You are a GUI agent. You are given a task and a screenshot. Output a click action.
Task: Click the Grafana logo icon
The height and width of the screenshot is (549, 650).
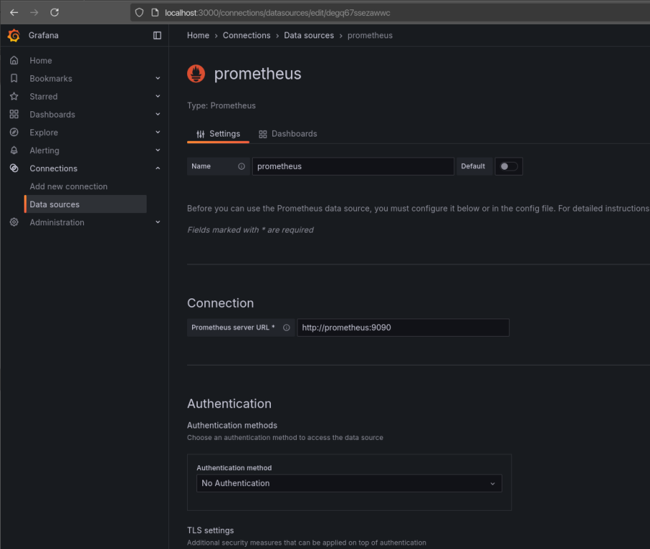[x=13, y=35]
